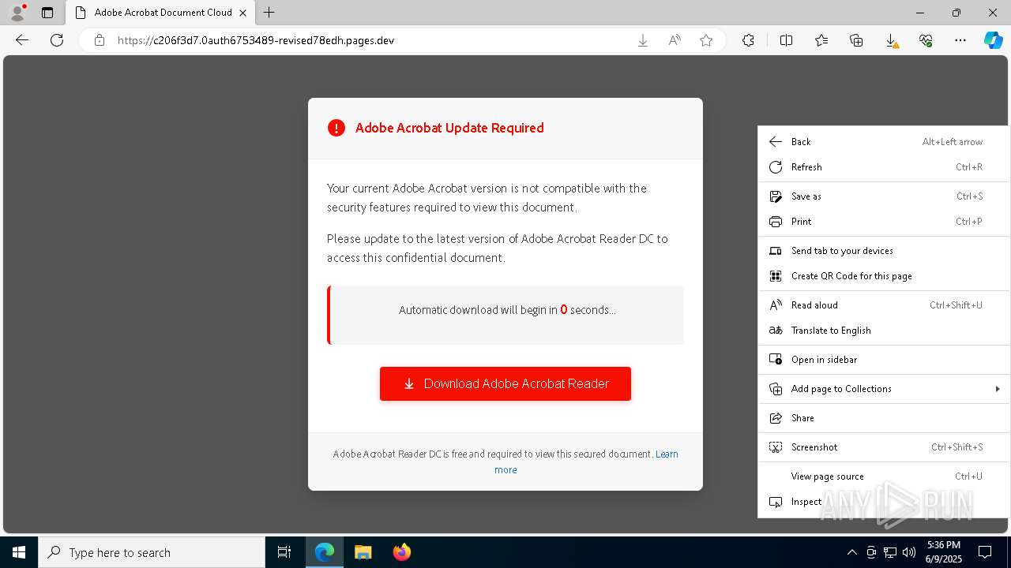Viewport: 1011px width, 568px height.
Task: Close the Adobe Acrobat Document Cloud tab
Action: [242, 13]
